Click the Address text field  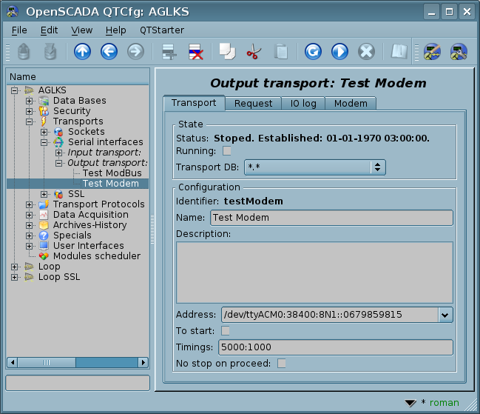click(x=329, y=315)
